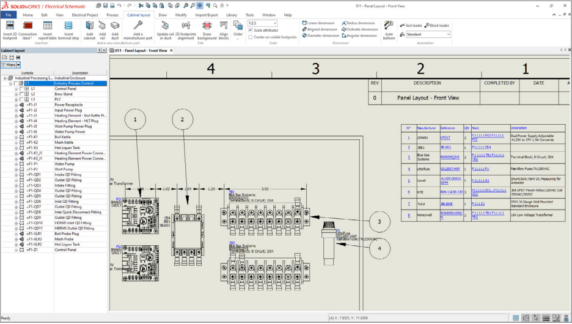The width and height of the screenshot is (572, 324).
Task: Click the LM317 reference link in table
Action: (445, 138)
